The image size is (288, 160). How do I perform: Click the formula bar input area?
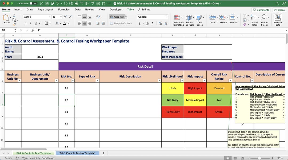point(80,30)
